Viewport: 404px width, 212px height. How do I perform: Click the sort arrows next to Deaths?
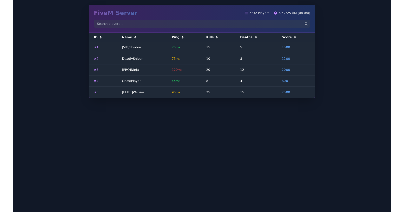click(x=256, y=37)
